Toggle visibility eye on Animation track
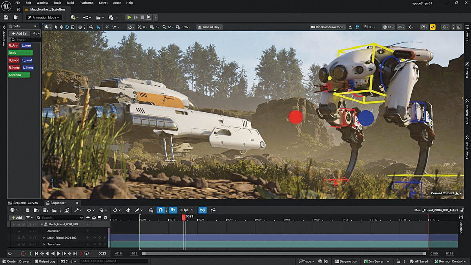The height and width of the screenshot is (265, 471). [x=30, y=231]
